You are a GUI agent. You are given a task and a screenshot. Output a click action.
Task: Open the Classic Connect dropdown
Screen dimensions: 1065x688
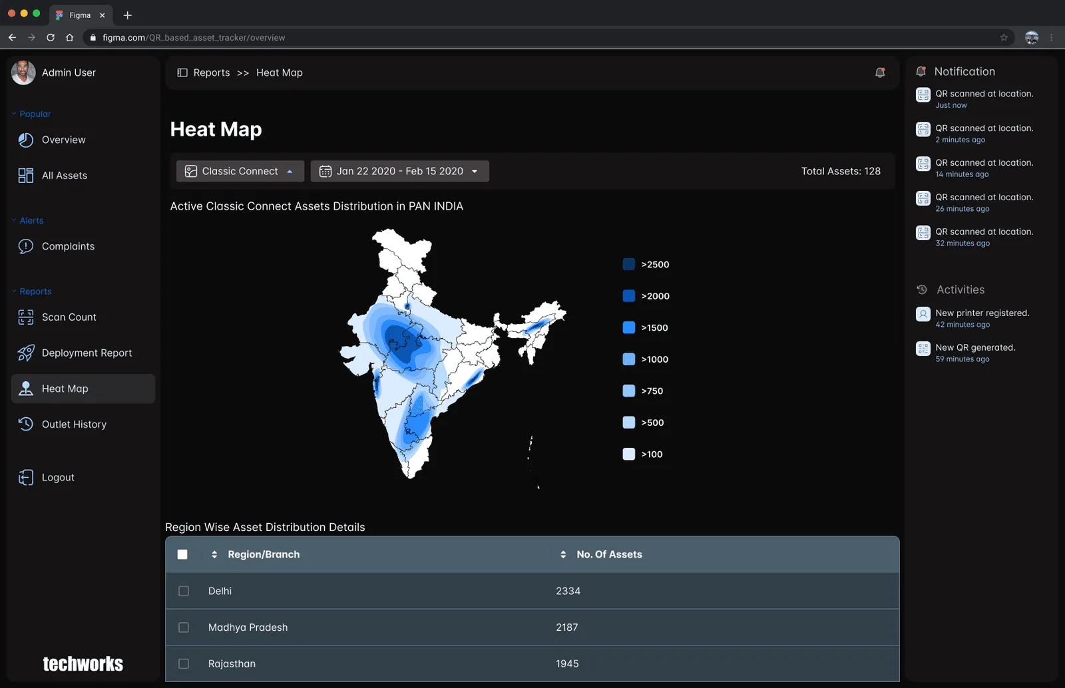click(240, 171)
